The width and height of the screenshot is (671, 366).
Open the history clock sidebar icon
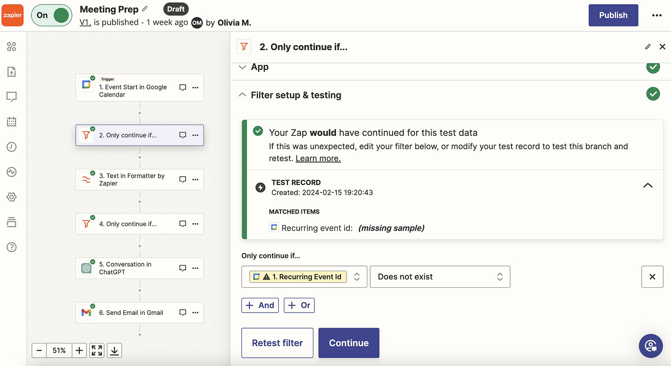[x=12, y=147]
